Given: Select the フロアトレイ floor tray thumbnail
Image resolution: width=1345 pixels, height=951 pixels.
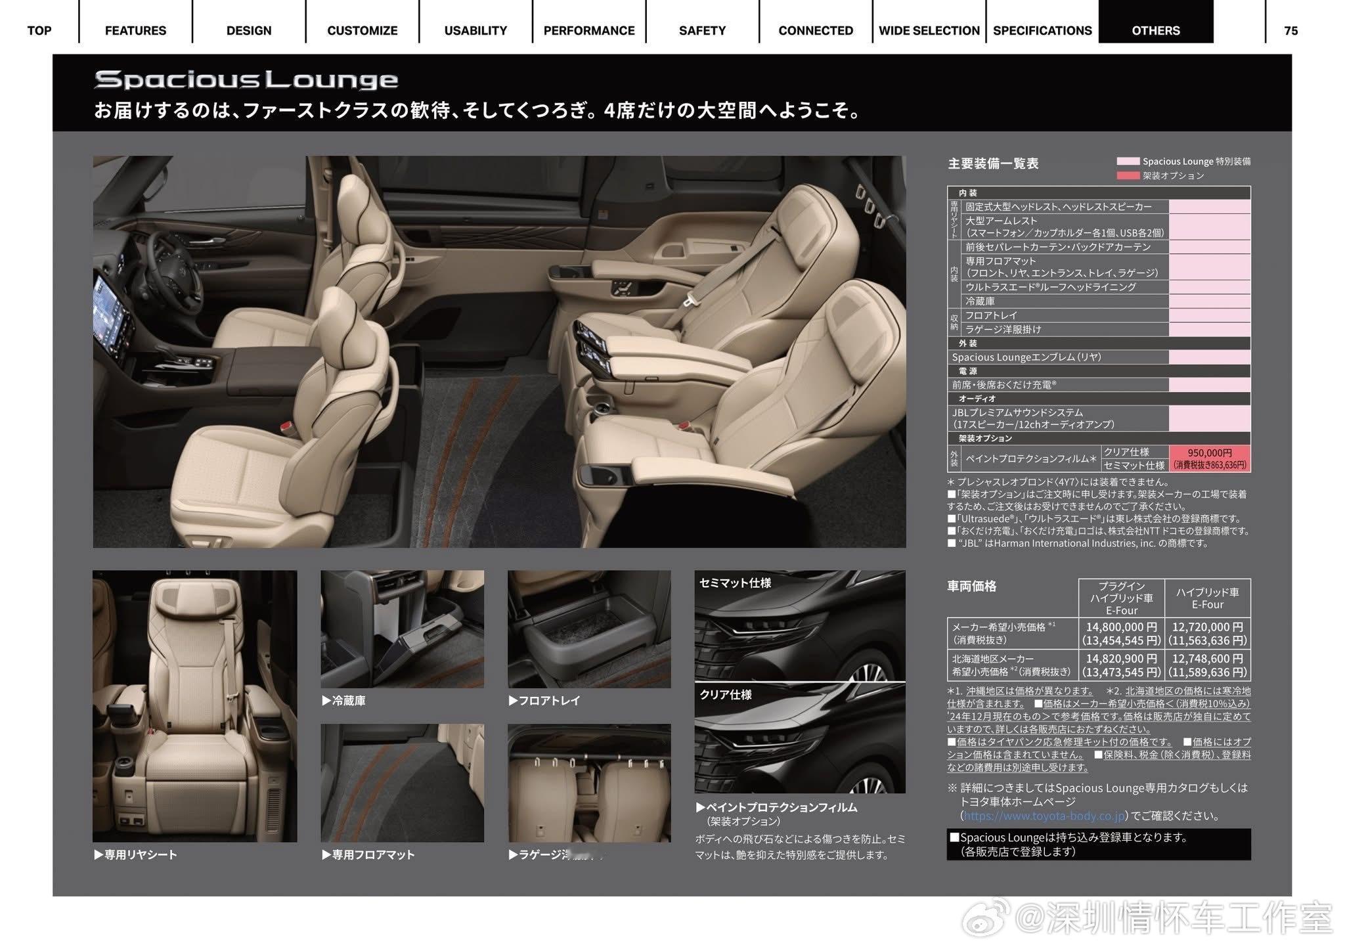Looking at the screenshot, I should [589, 629].
